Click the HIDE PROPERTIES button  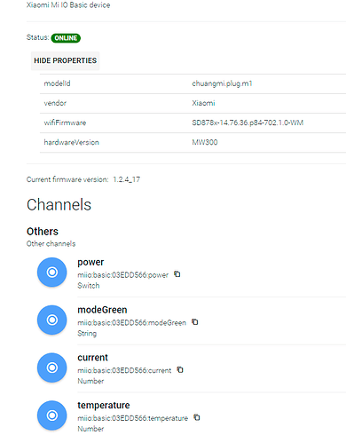[65, 60]
